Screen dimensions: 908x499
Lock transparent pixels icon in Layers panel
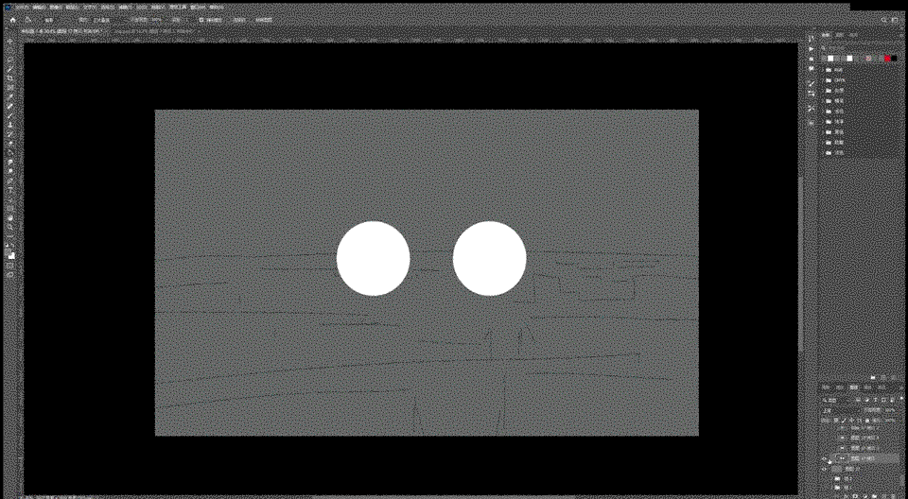[836, 421]
